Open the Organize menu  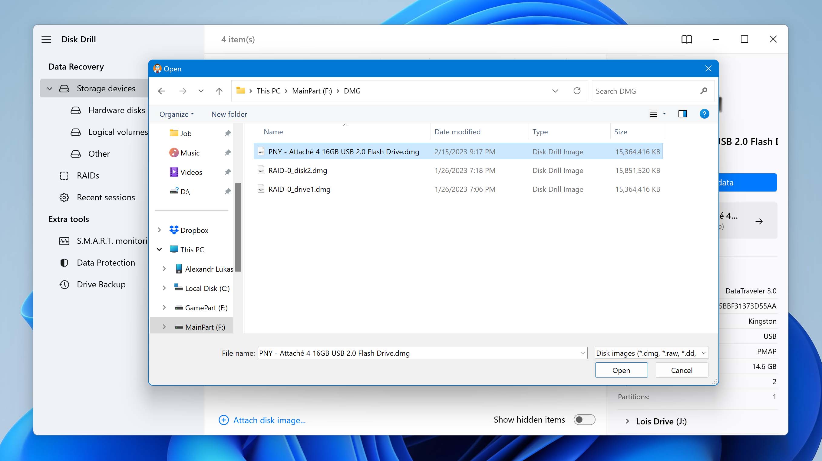point(177,114)
